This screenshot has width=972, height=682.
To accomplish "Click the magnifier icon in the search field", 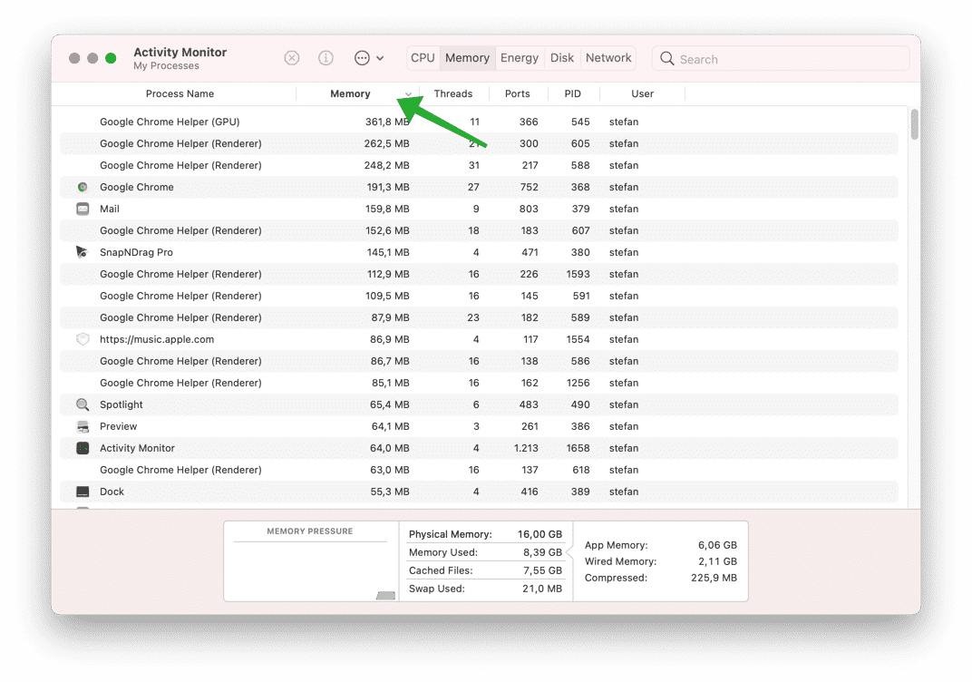I will point(667,58).
